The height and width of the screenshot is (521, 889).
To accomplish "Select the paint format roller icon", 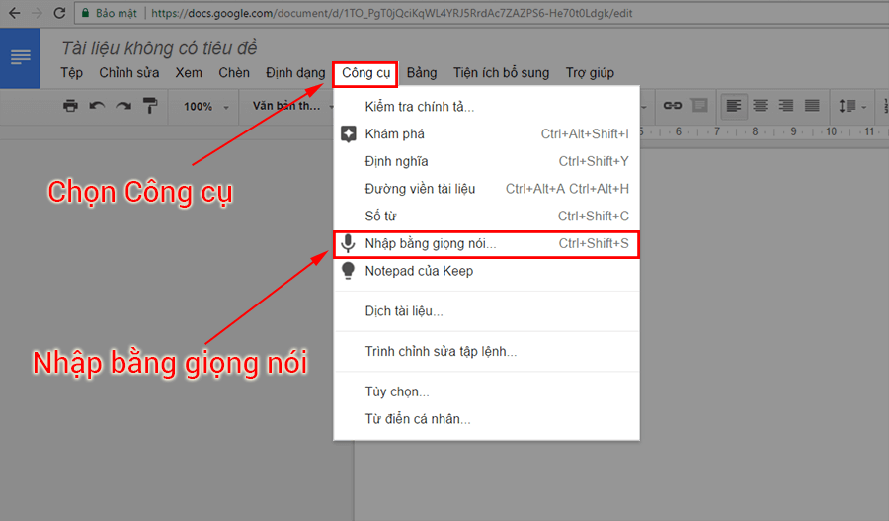I will pos(150,106).
